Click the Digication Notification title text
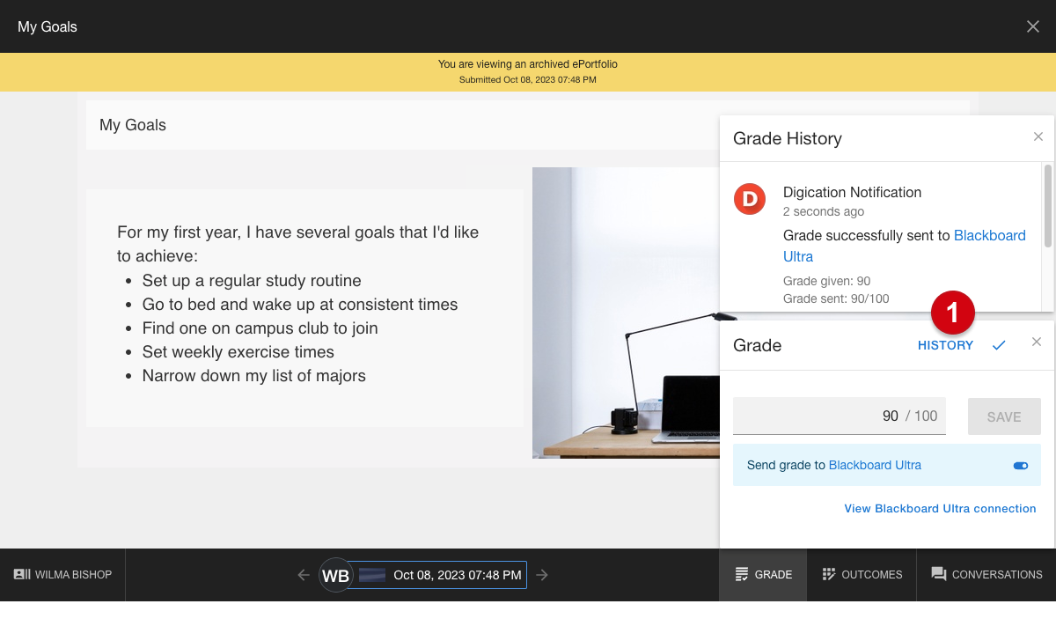This screenshot has width=1056, height=626. point(852,192)
